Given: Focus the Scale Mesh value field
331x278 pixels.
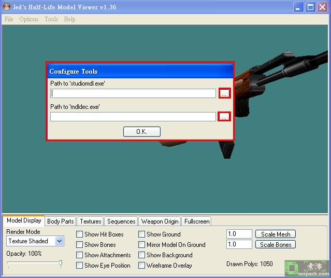Looking at the screenshot, I should (x=239, y=234).
